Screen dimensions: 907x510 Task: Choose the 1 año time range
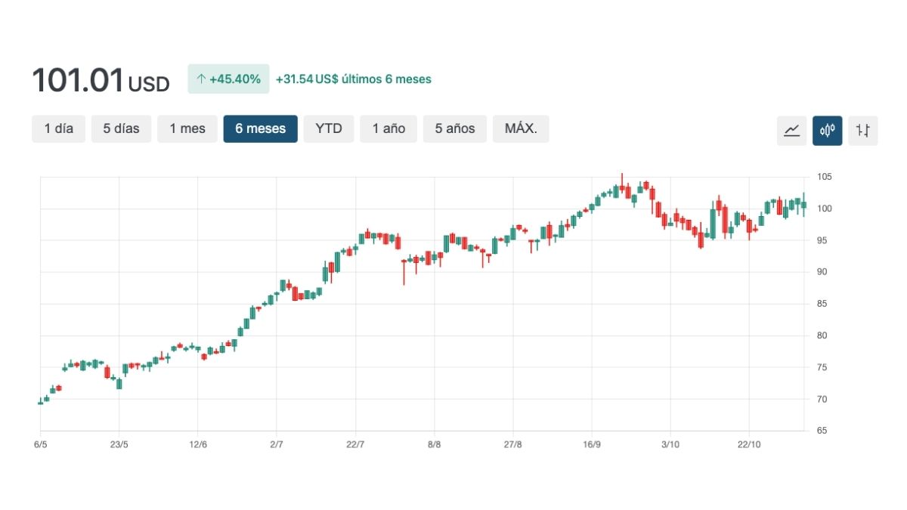[x=388, y=128]
